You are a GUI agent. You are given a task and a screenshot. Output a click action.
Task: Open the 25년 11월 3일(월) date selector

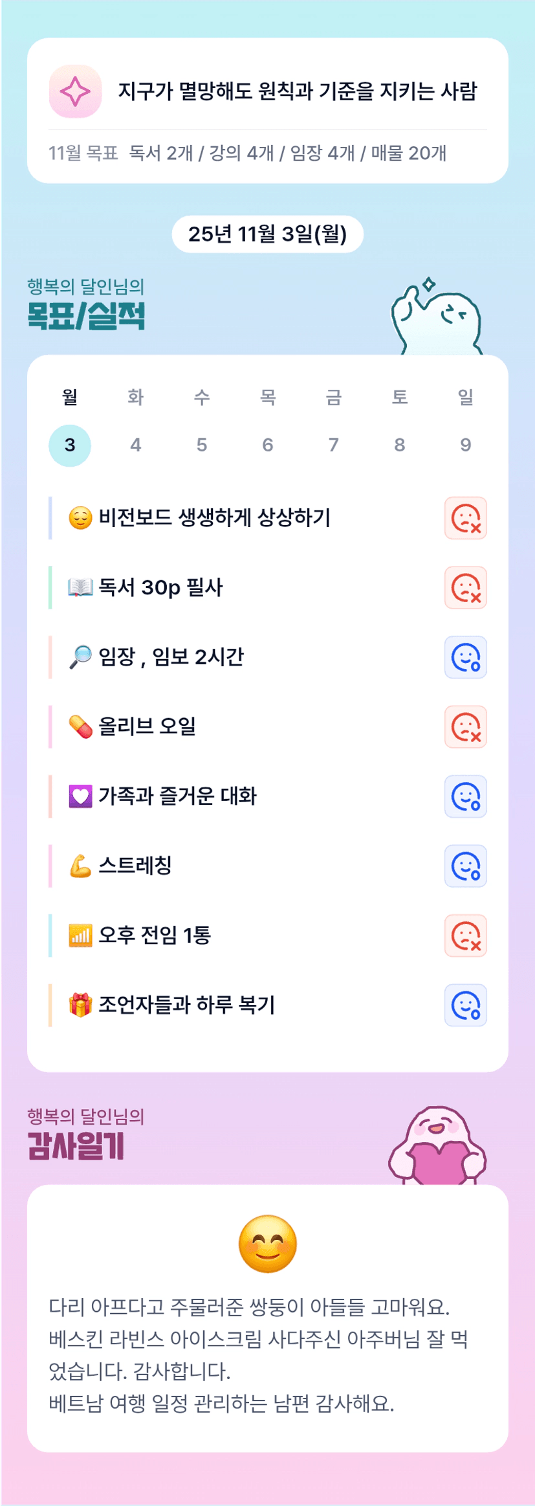(267, 234)
